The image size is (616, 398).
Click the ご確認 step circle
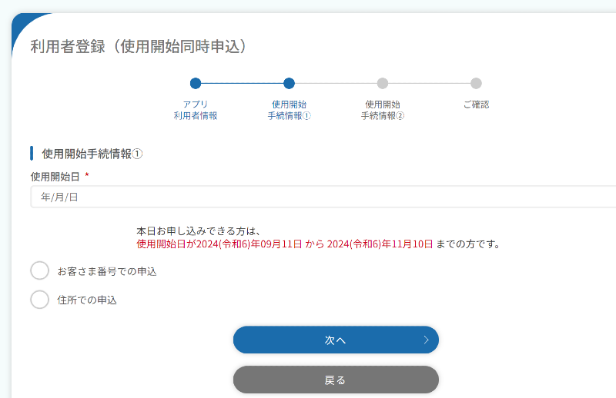pos(476,83)
